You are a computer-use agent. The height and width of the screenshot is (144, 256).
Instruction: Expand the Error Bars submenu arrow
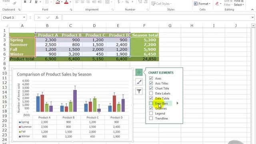click(178, 103)
